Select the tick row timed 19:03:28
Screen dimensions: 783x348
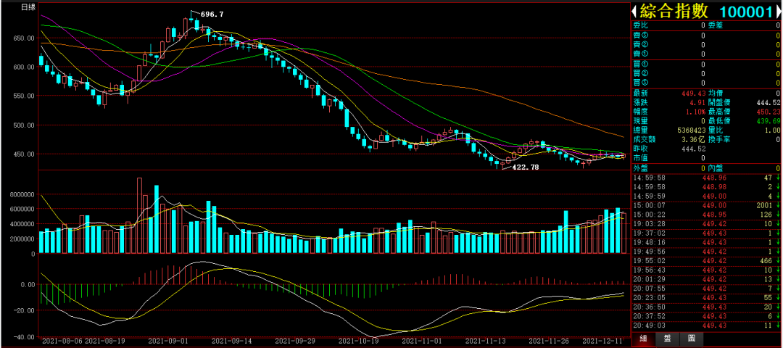[x=707, y=224]
